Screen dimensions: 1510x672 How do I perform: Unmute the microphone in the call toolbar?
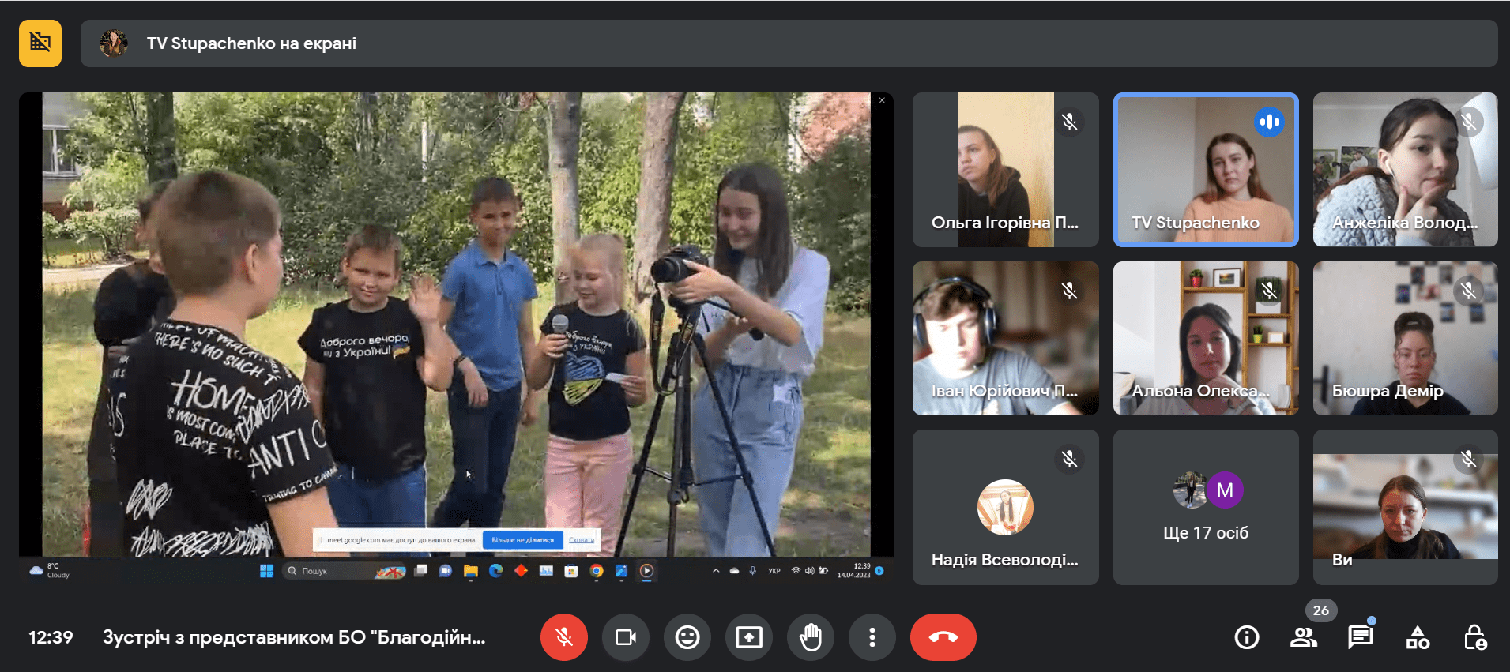point(563,637)
